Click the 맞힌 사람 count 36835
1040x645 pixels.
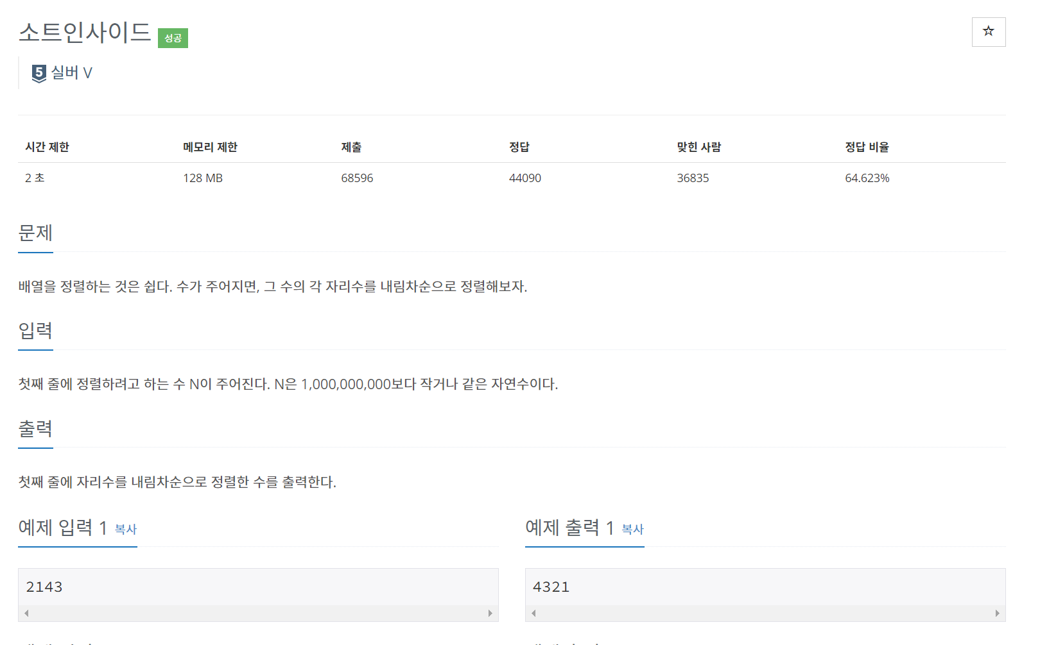(693, 178)
